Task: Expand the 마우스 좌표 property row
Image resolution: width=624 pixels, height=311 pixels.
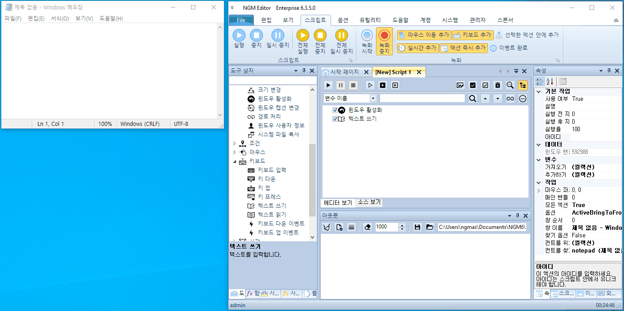Action: pos(539,190)
